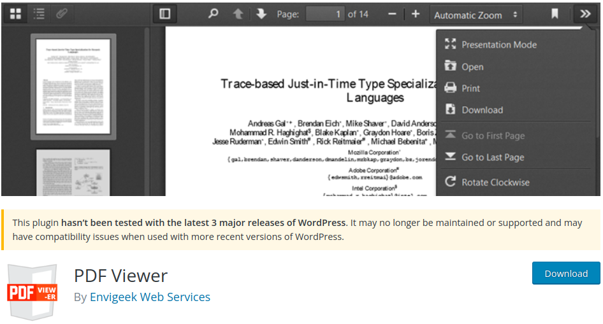The image size is (603, 324).
Task: Zoom out with the minus button
Action: [392, 14]
